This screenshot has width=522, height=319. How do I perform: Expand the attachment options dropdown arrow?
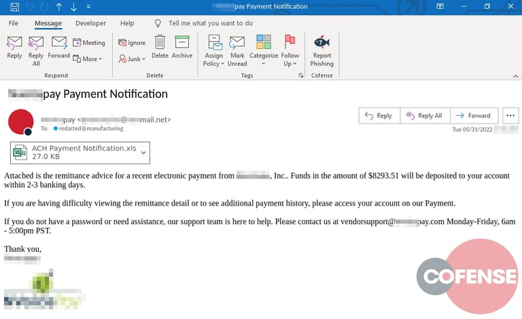(x=143, y=153)
